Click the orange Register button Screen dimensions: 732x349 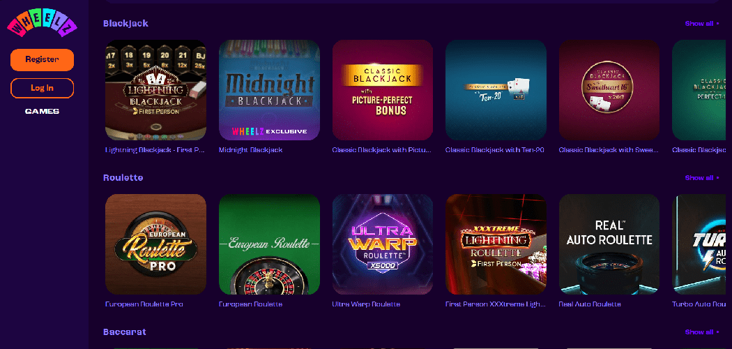[42, 60]
